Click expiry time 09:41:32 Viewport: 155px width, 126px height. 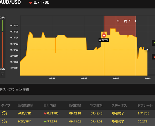97,121
